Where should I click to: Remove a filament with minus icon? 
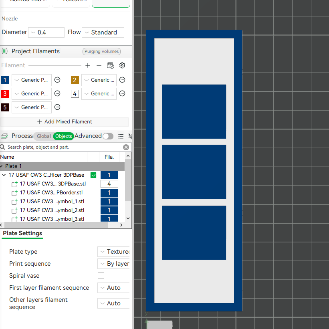[x=99, y=65]
